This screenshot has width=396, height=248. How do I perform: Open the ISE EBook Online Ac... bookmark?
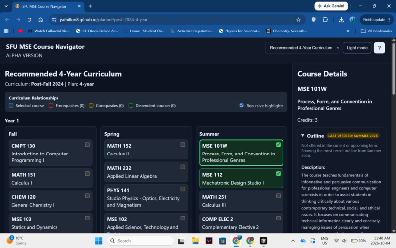pyautogui.click(x=97, y=31)
